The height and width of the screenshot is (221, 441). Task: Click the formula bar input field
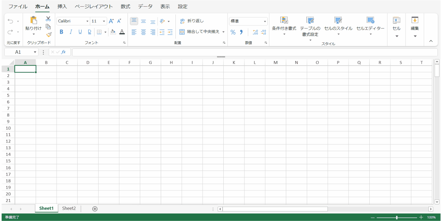255,52
